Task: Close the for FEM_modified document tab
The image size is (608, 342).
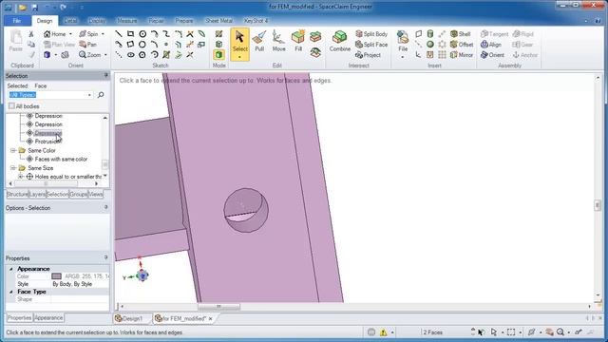Action: pos(211,318)
